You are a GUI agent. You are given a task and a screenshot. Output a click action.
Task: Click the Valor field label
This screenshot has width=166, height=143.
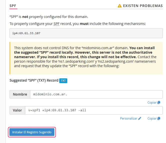point(17,110)
